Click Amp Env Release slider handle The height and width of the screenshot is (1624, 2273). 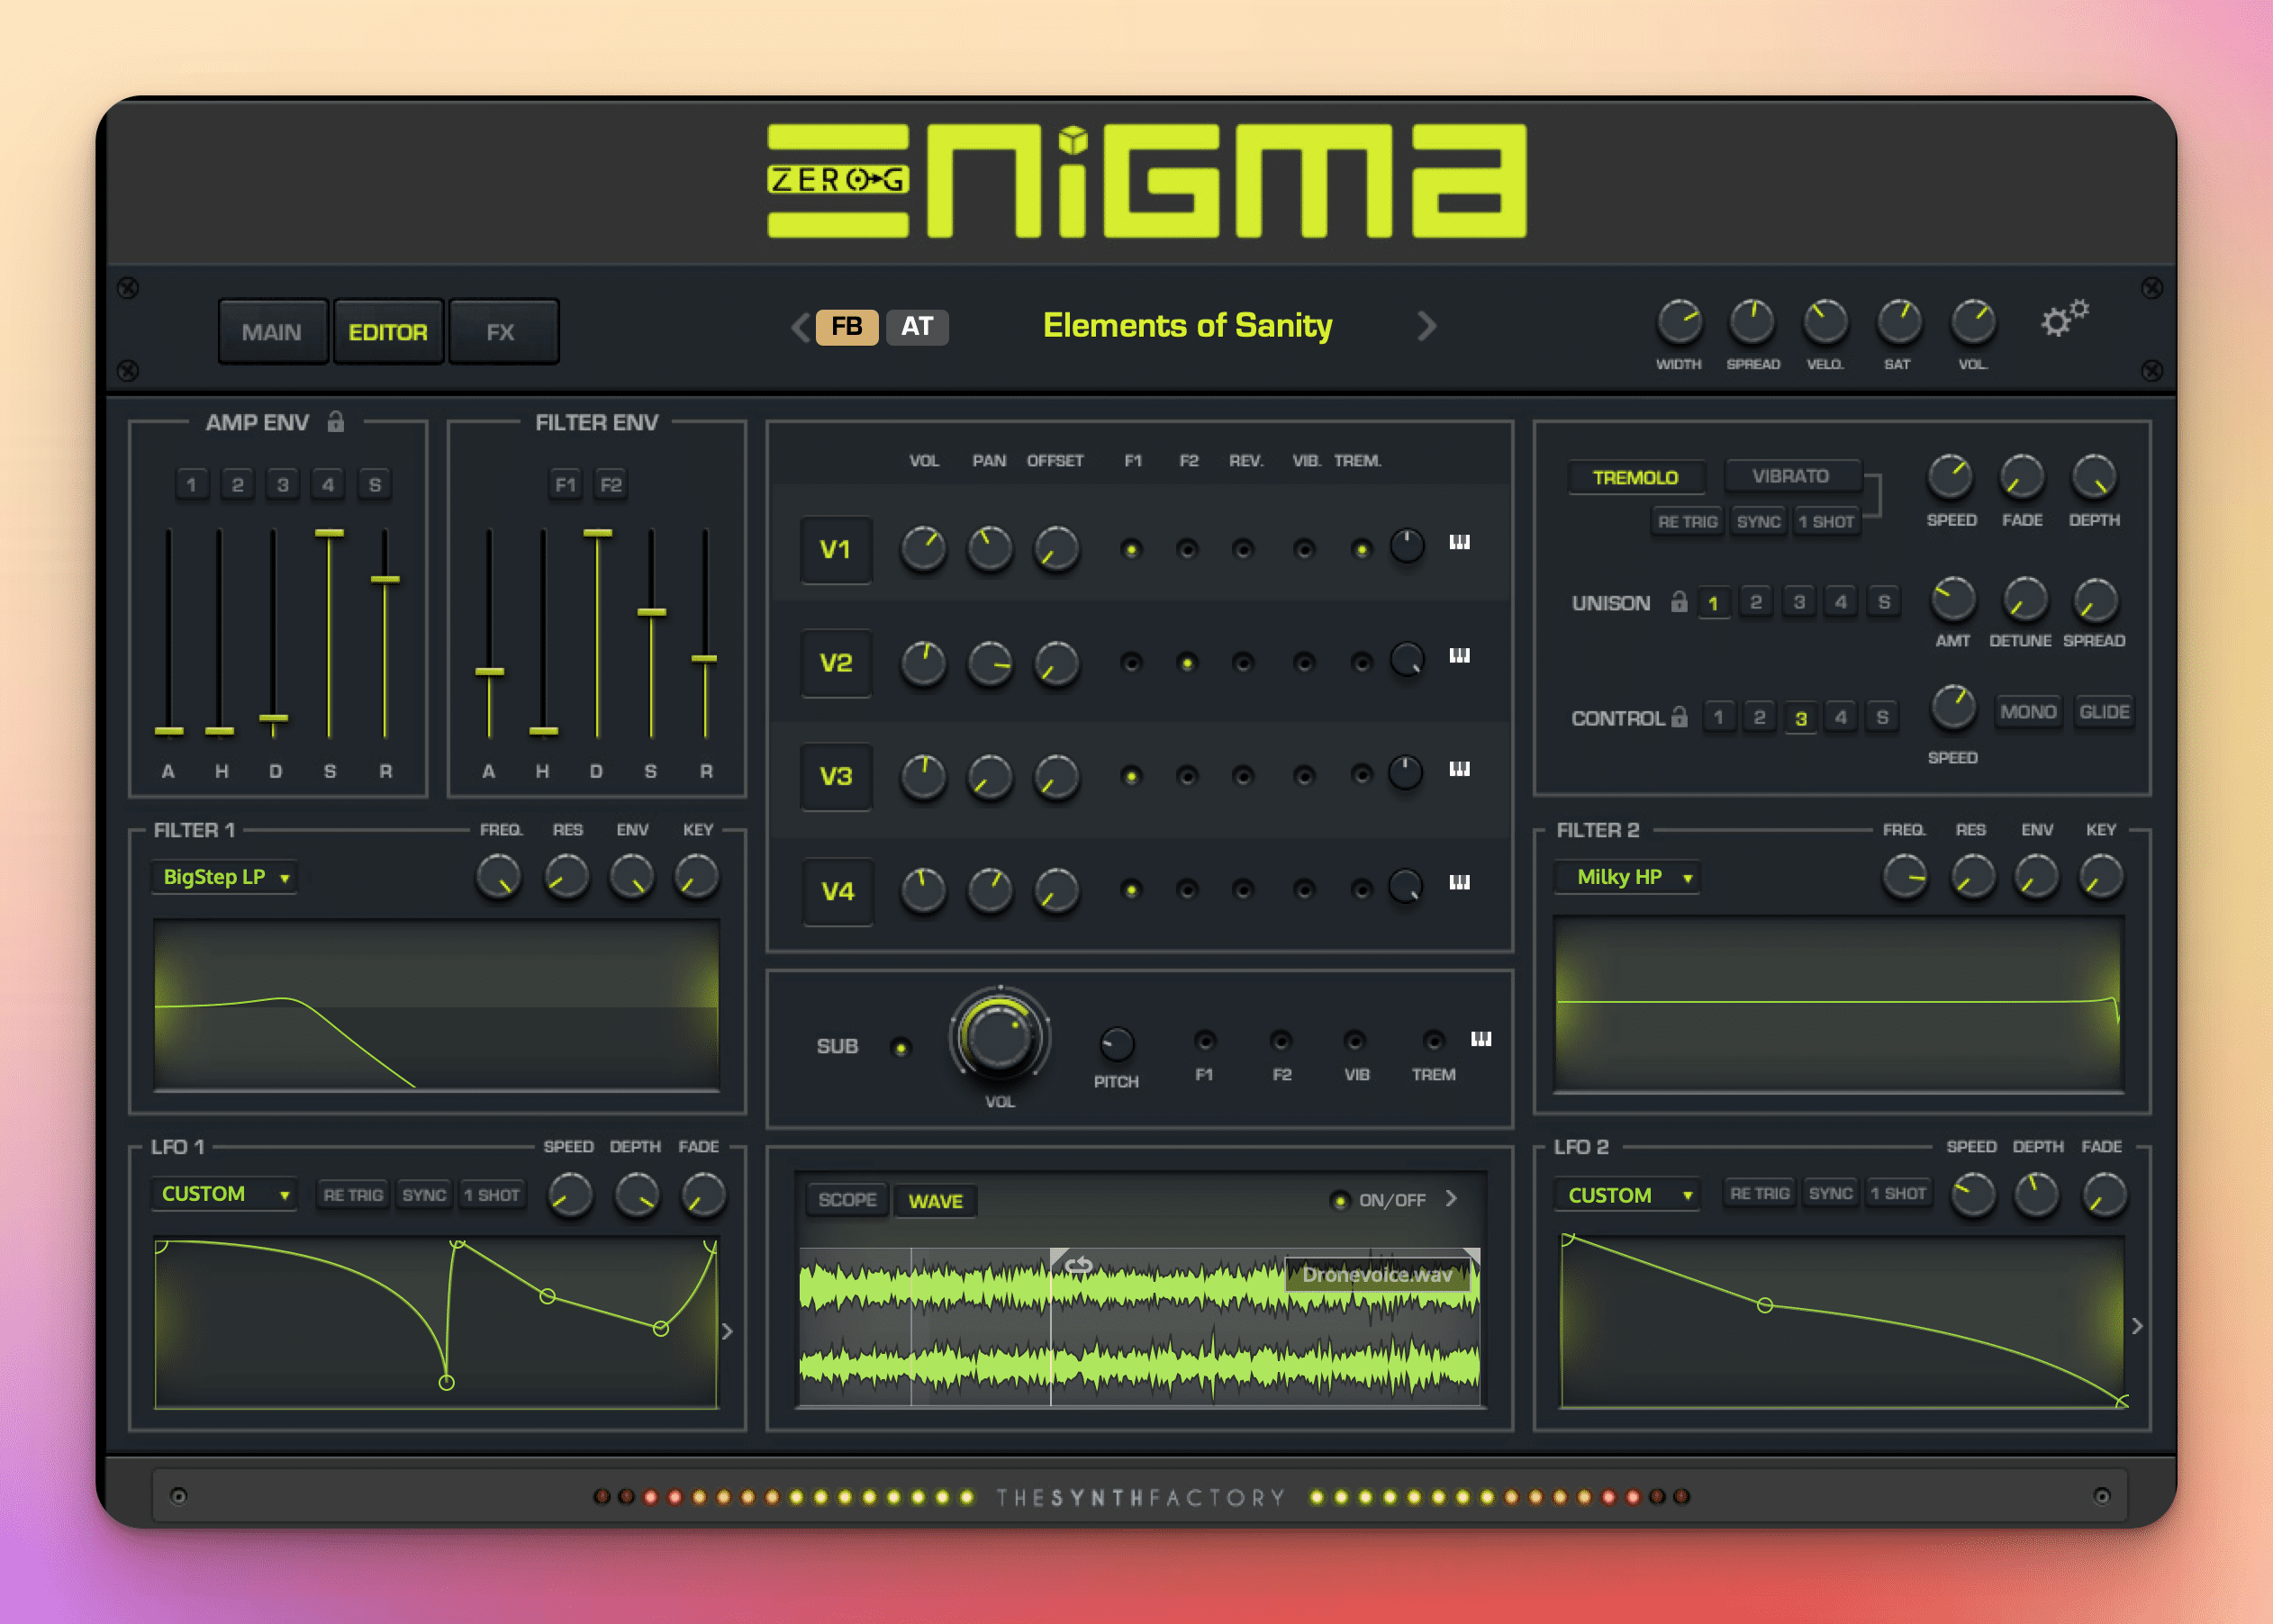385,579
